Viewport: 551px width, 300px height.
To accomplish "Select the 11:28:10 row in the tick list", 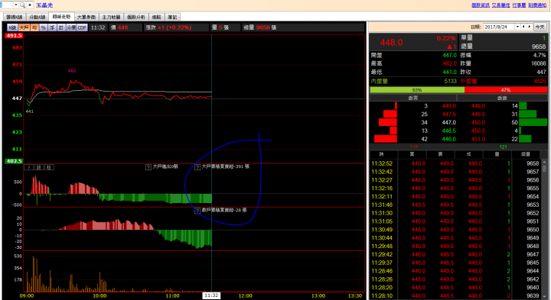I will 456,295.
